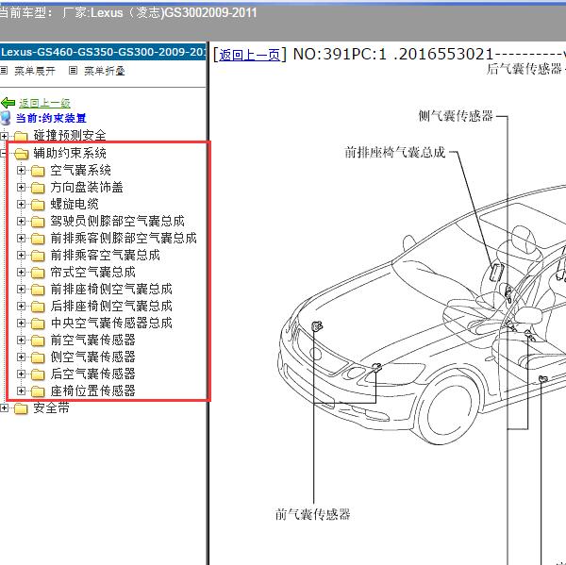
Task: Click the 方向盘装饰盖 folder icon
Action: pyautogui.click(x=38, y=188)
